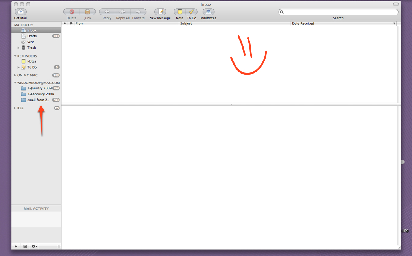The image size is (412, 256).
Task: Select the Drafts mailbox
Action: (32, 36)
